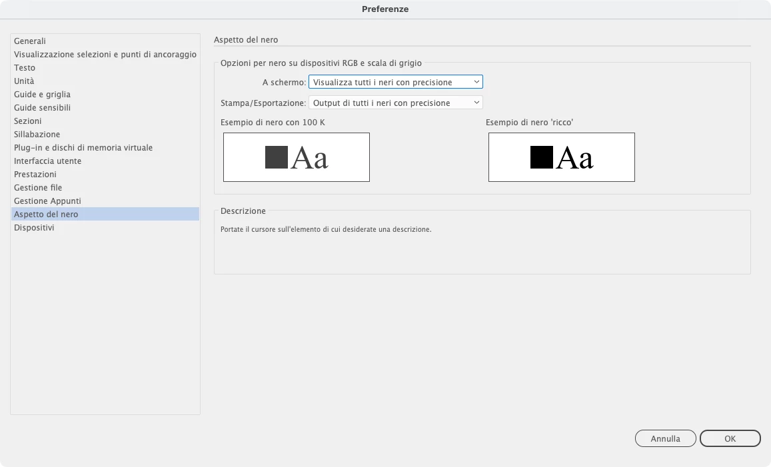Open Interfaccia utente preferences
The width and height of the screenshot is (771, 467).
[105, 161]
